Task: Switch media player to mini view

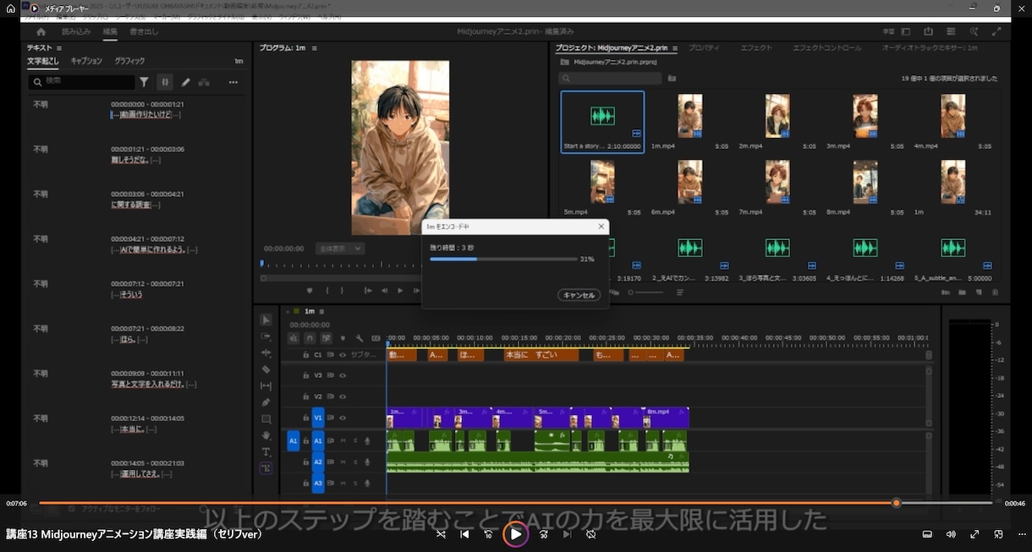Action: point(998,534)
